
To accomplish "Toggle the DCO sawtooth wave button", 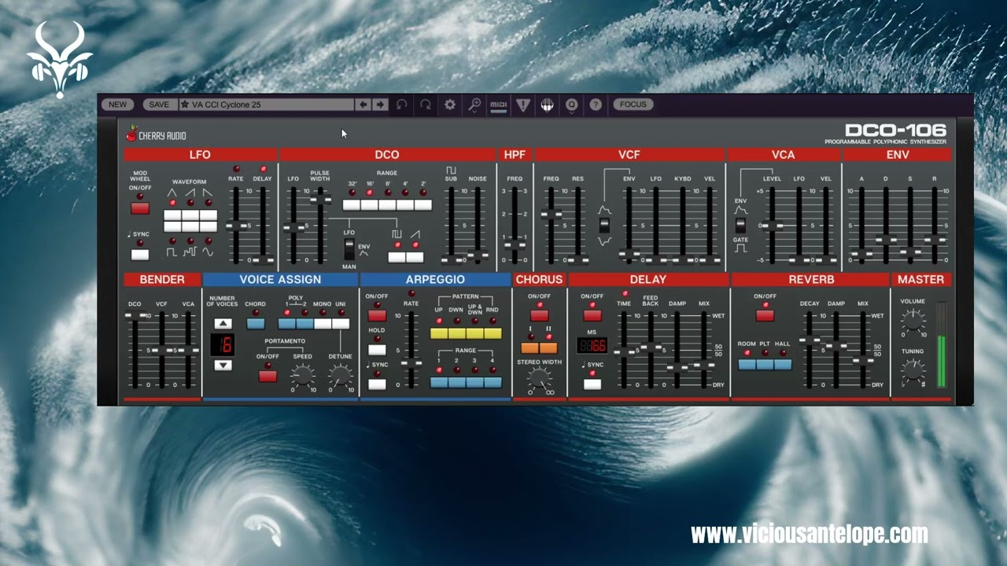I will coord(415,257).
